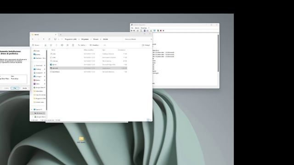294x165 pixels.
Task: Open the breadcrumb ellipsis for hidden path segments
Action: [x=62, y=39]
